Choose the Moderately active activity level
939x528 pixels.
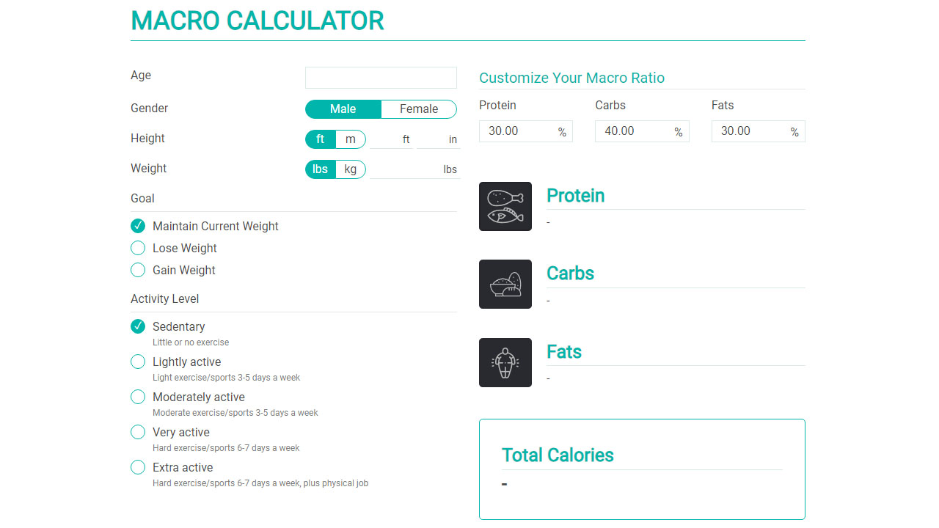tap(138, 397)
